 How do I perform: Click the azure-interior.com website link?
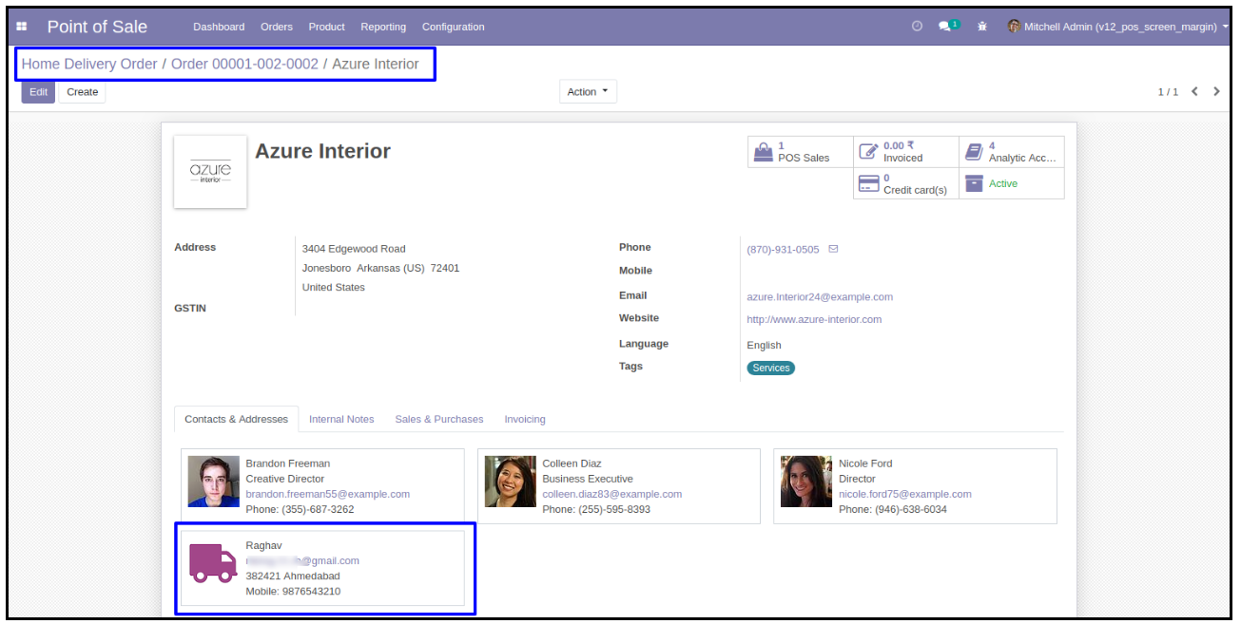[814, 319]
